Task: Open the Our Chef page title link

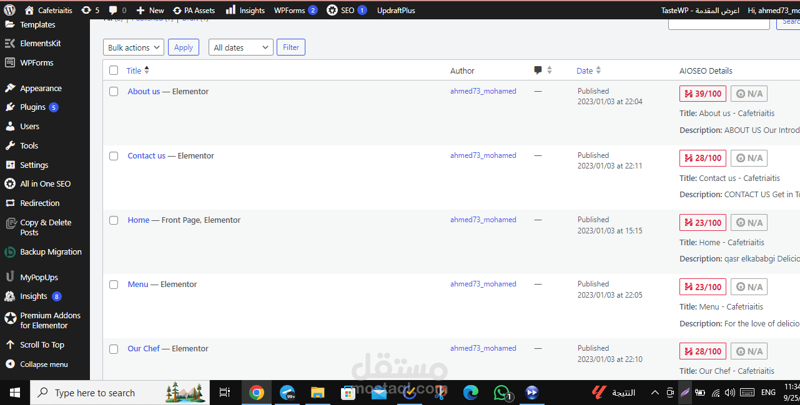Action: click(144, 348)
